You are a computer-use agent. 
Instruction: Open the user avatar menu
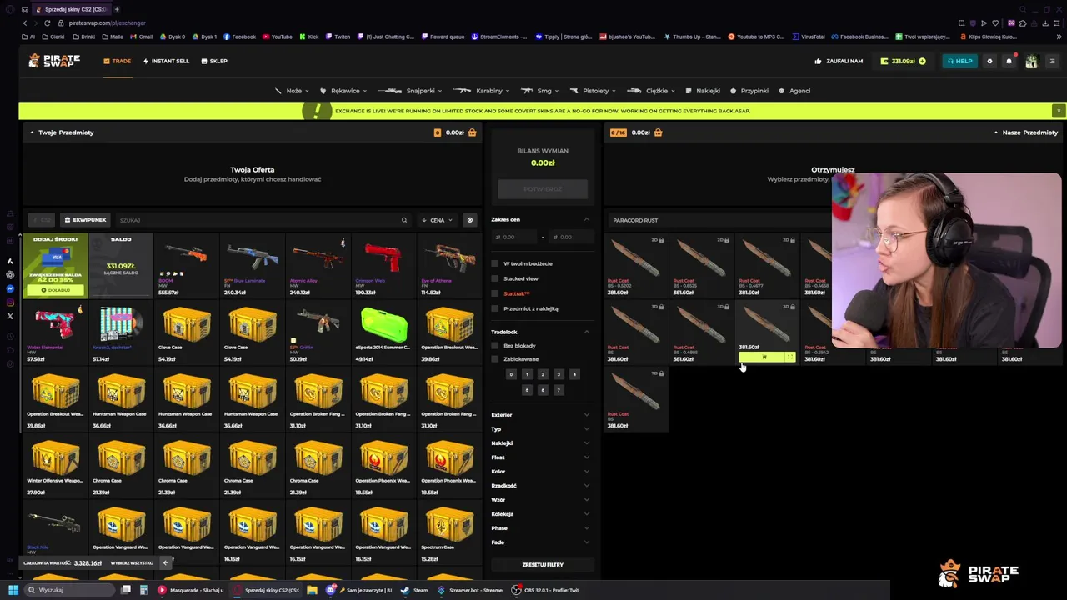point(1031,61)
